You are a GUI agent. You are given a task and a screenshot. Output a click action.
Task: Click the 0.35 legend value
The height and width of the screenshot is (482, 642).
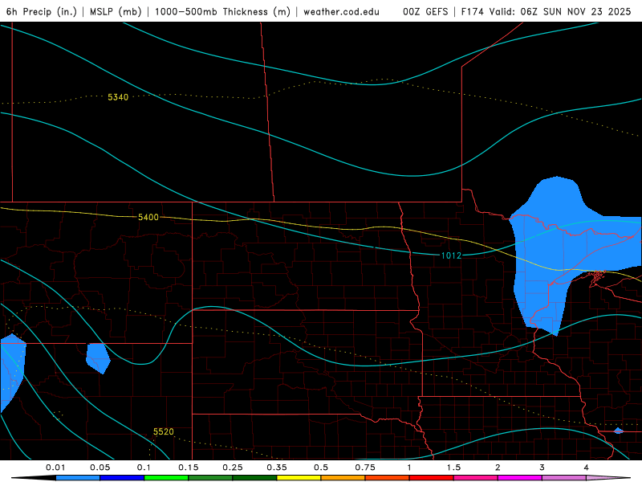pos(277,468)
